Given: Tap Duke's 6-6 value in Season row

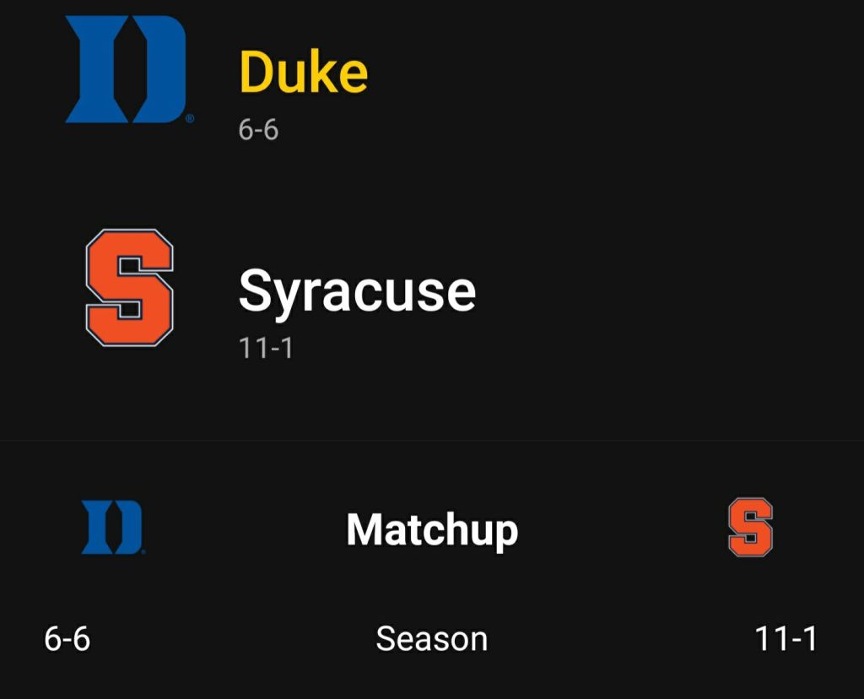Looking at the screenshot, I should (67, 639).
